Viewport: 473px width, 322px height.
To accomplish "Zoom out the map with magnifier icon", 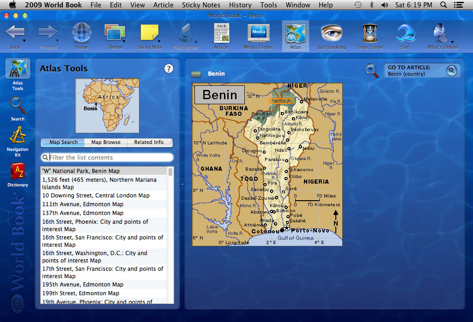I will pyautogui.click(x=372, y=71).
